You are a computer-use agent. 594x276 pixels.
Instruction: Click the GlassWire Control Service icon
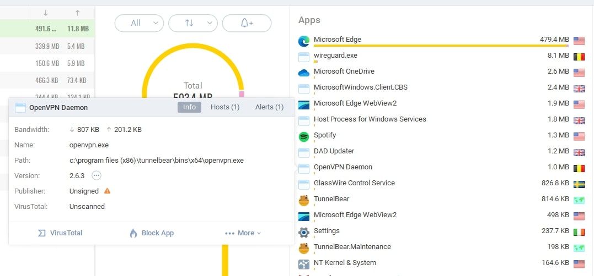coord(304,184)
